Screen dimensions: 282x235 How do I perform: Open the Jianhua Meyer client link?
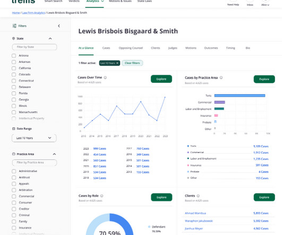pos(194,229)
